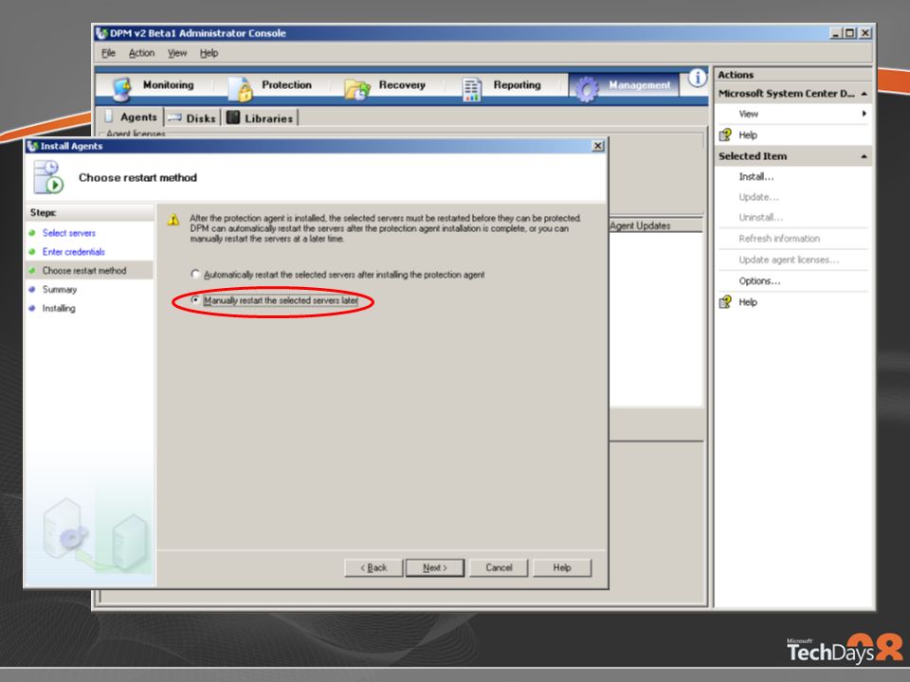Viewport: 910px width, 682px height.
Task: Expand the View submenu arrow in Actions
Action: click(864, 114)
